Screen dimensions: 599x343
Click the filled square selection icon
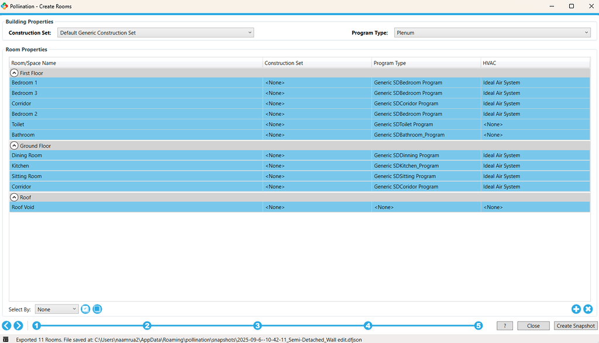[97, 309]
